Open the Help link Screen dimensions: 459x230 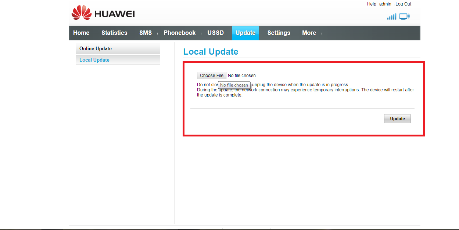(372, 4)
